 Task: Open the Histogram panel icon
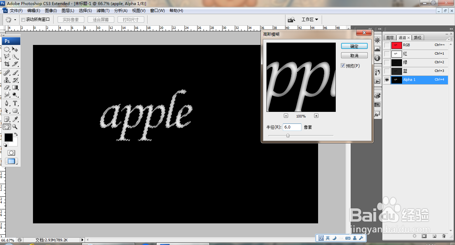click(x=377, y=49)
